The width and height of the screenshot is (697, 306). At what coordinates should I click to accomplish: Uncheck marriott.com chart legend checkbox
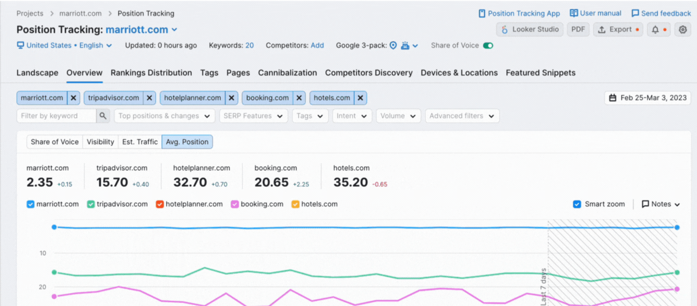point(30,204)
